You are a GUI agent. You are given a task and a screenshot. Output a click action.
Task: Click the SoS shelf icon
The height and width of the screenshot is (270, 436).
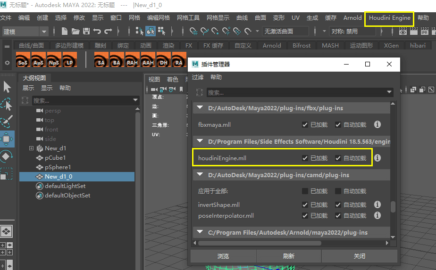point(23,59)
